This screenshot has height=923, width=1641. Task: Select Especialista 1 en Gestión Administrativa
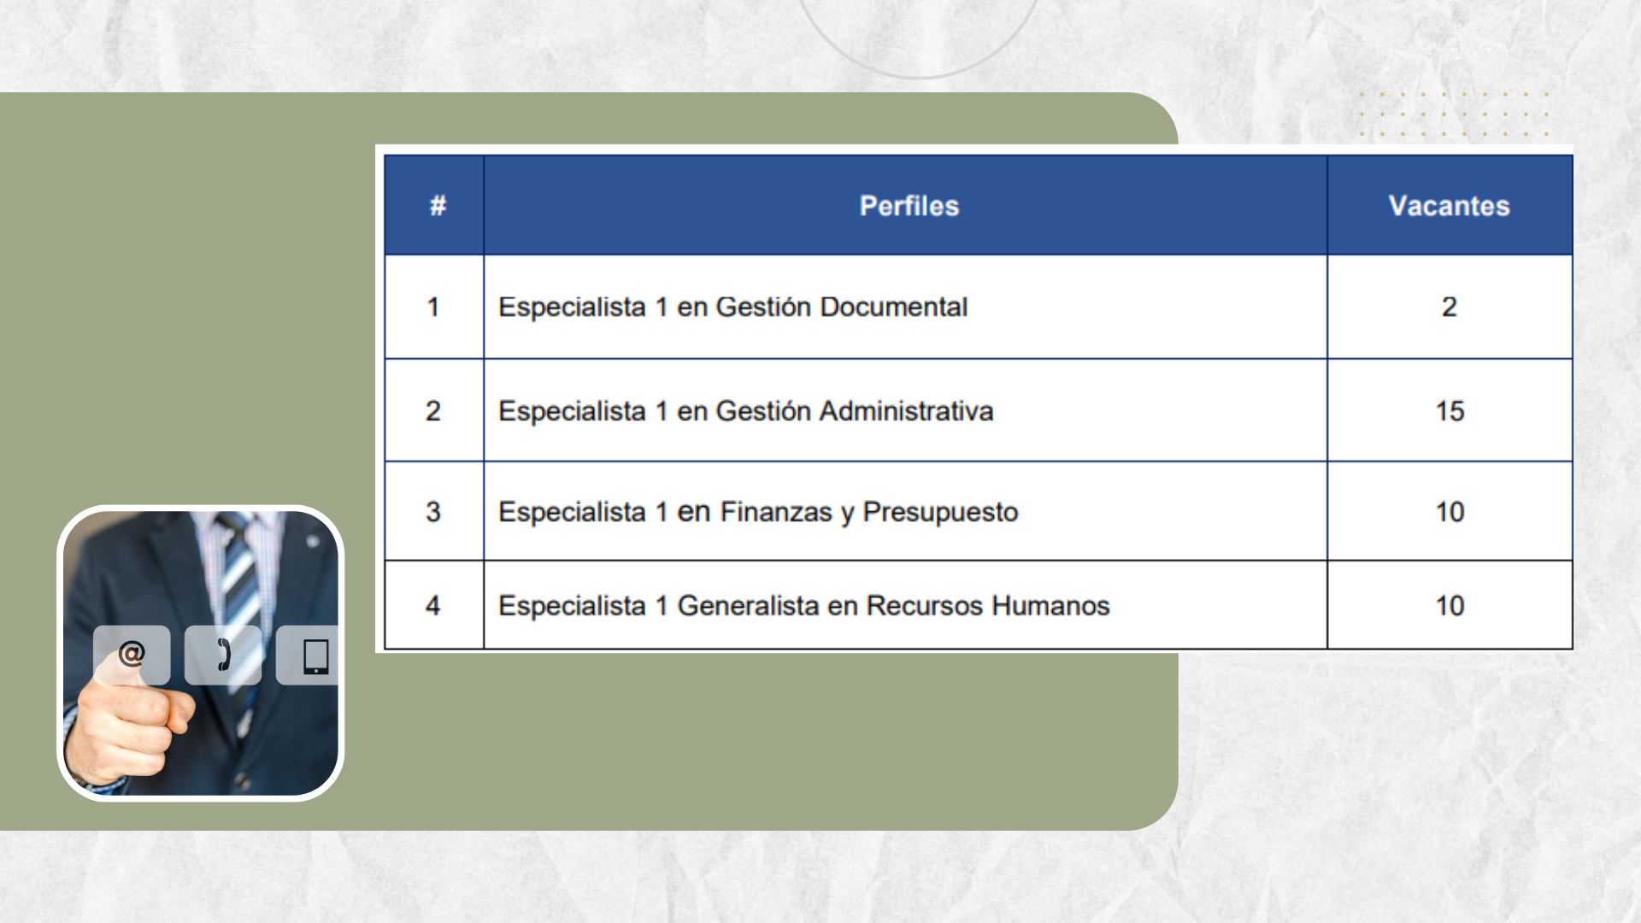tap(745, 411)
